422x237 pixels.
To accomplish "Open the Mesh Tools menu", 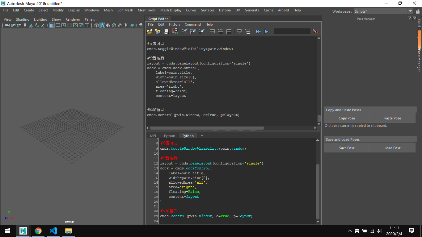I will [x=147, y=10].
